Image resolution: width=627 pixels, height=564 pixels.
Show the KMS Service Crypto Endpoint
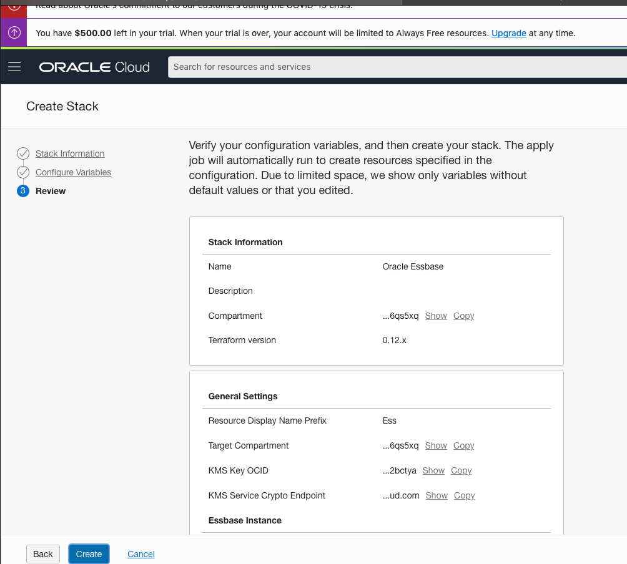437,495
